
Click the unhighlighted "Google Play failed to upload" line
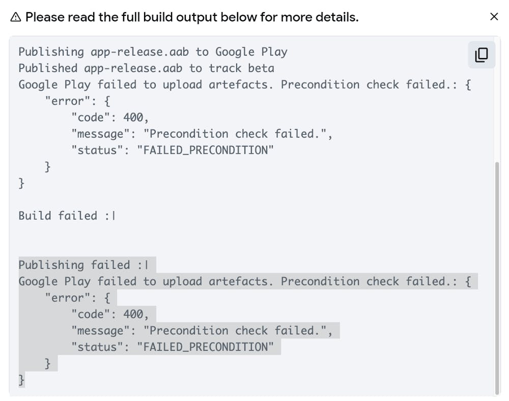coord(244,84)
